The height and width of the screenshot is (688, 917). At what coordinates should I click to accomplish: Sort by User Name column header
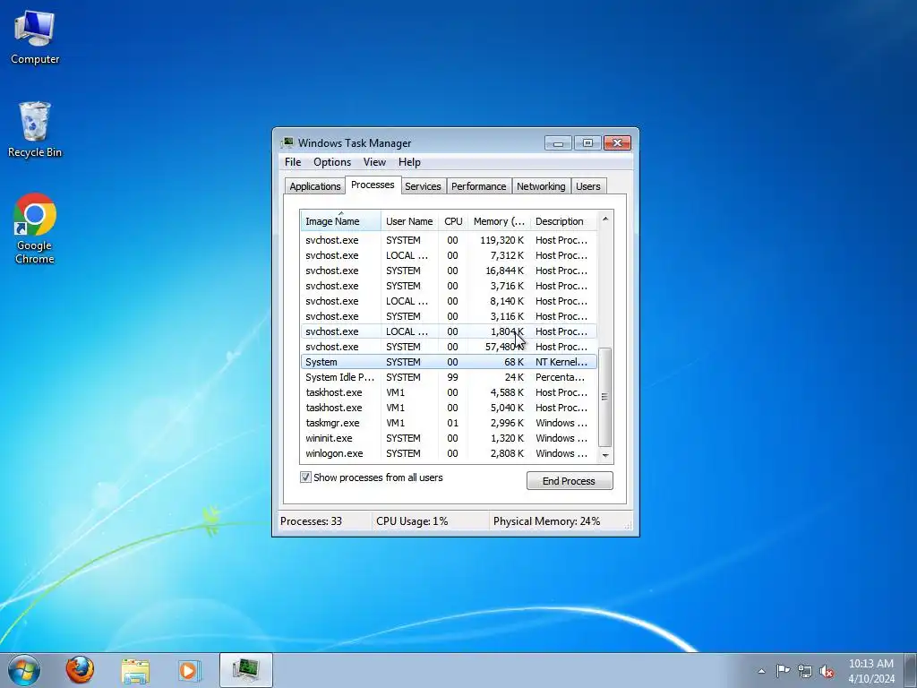pyautogui.click(x=409, y=221)
